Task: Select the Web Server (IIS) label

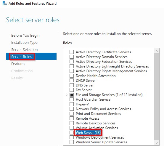Action: click(x=88, y=132)
